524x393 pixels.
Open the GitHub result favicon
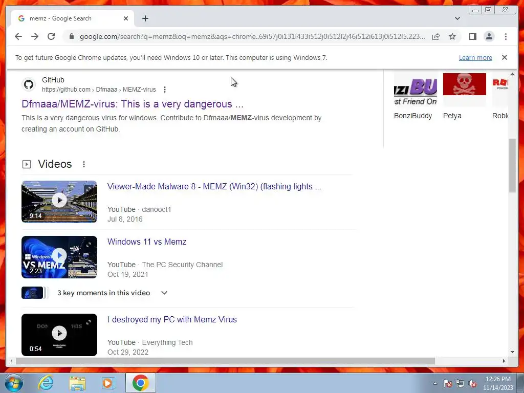29,84
